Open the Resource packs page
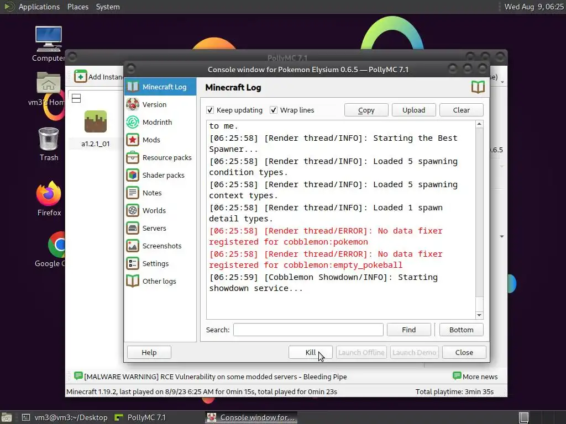The height and width of the screenshot is (424, 566). click(x=160, y=157)
